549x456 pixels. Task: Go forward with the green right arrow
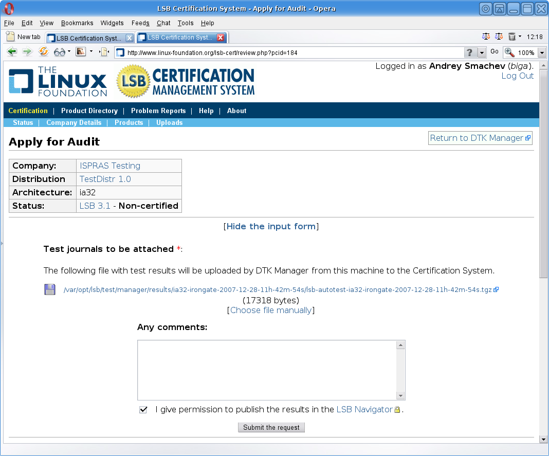pos(27,52)
